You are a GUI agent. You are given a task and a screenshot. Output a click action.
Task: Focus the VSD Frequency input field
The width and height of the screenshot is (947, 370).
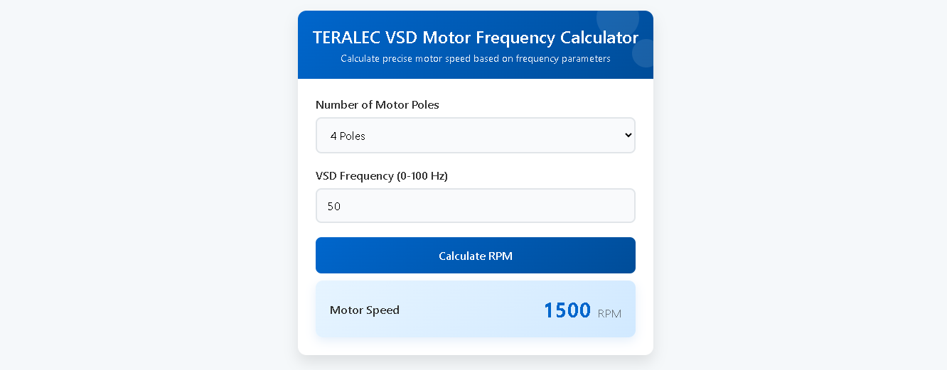click(x=475, y=206)
